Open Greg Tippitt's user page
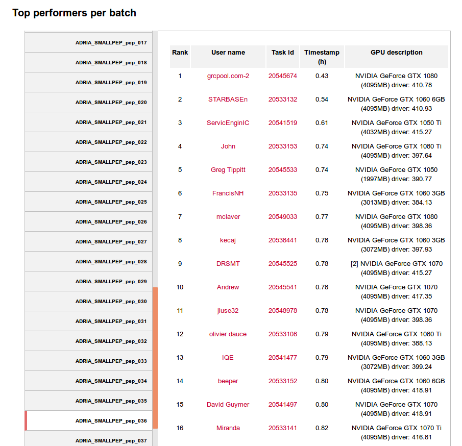 tap(228, 170)
